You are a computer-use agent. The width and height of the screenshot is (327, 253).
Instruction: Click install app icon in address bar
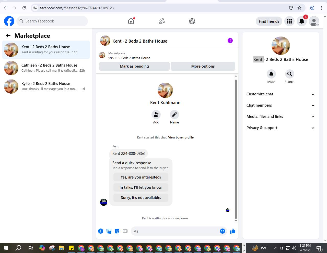pos(291,8)
